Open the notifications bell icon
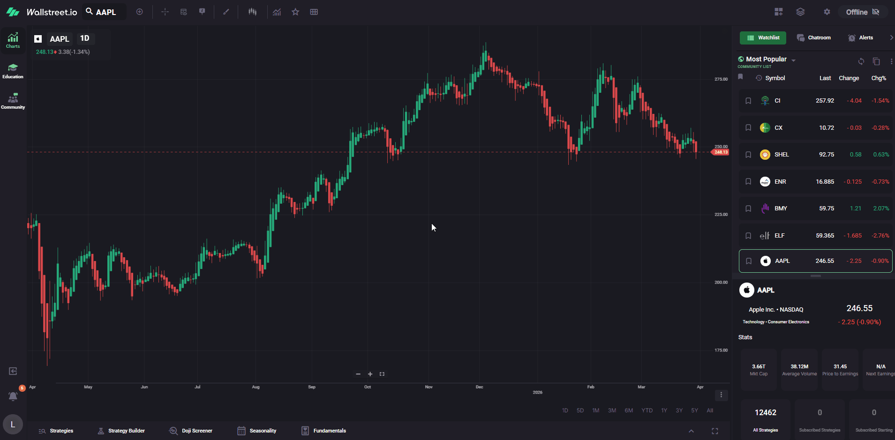 point(13,396)
